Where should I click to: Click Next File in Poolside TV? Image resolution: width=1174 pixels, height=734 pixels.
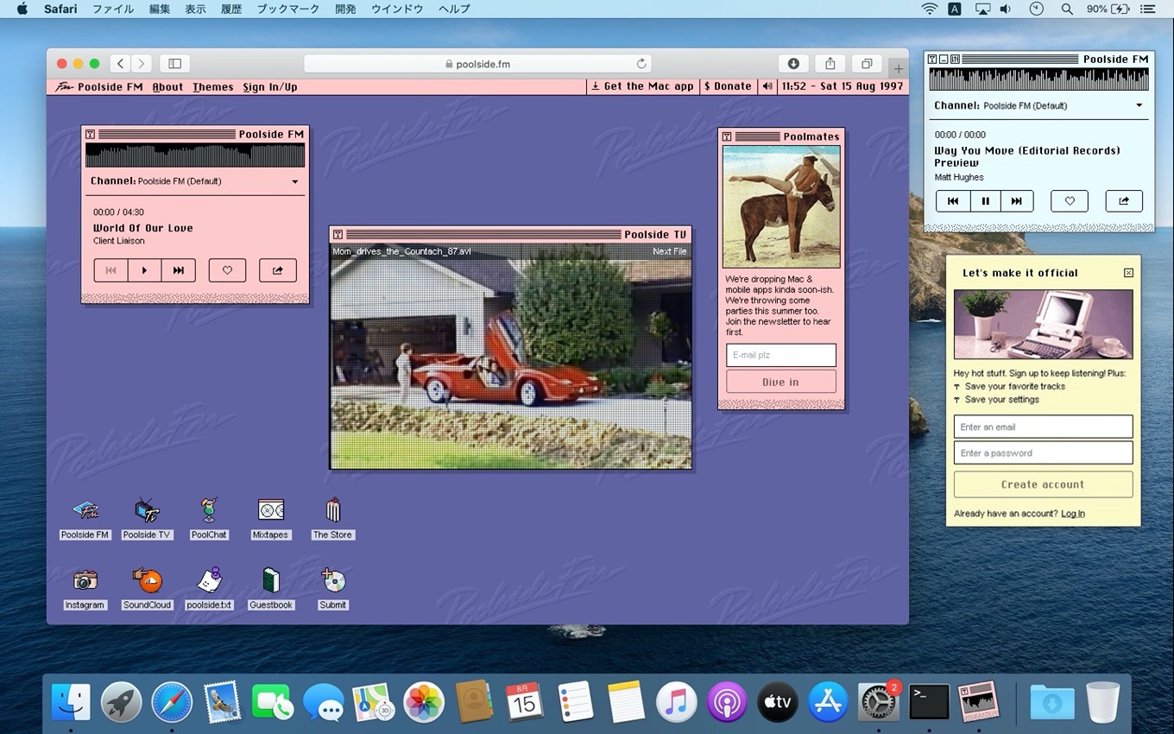click(670, 251)
